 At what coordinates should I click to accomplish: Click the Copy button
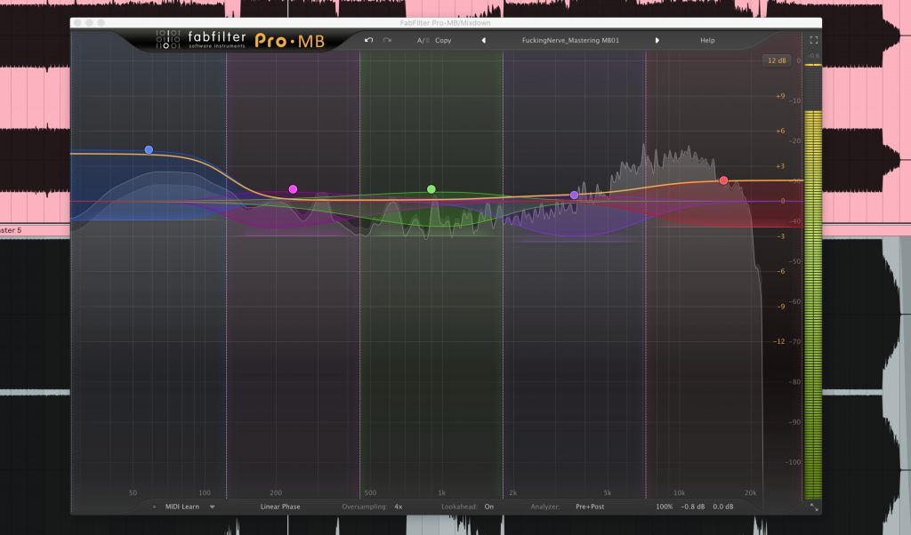(x=442, y=40)
